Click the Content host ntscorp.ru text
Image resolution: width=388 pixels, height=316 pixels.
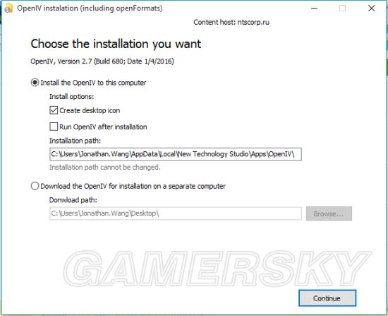click(231, 22)
